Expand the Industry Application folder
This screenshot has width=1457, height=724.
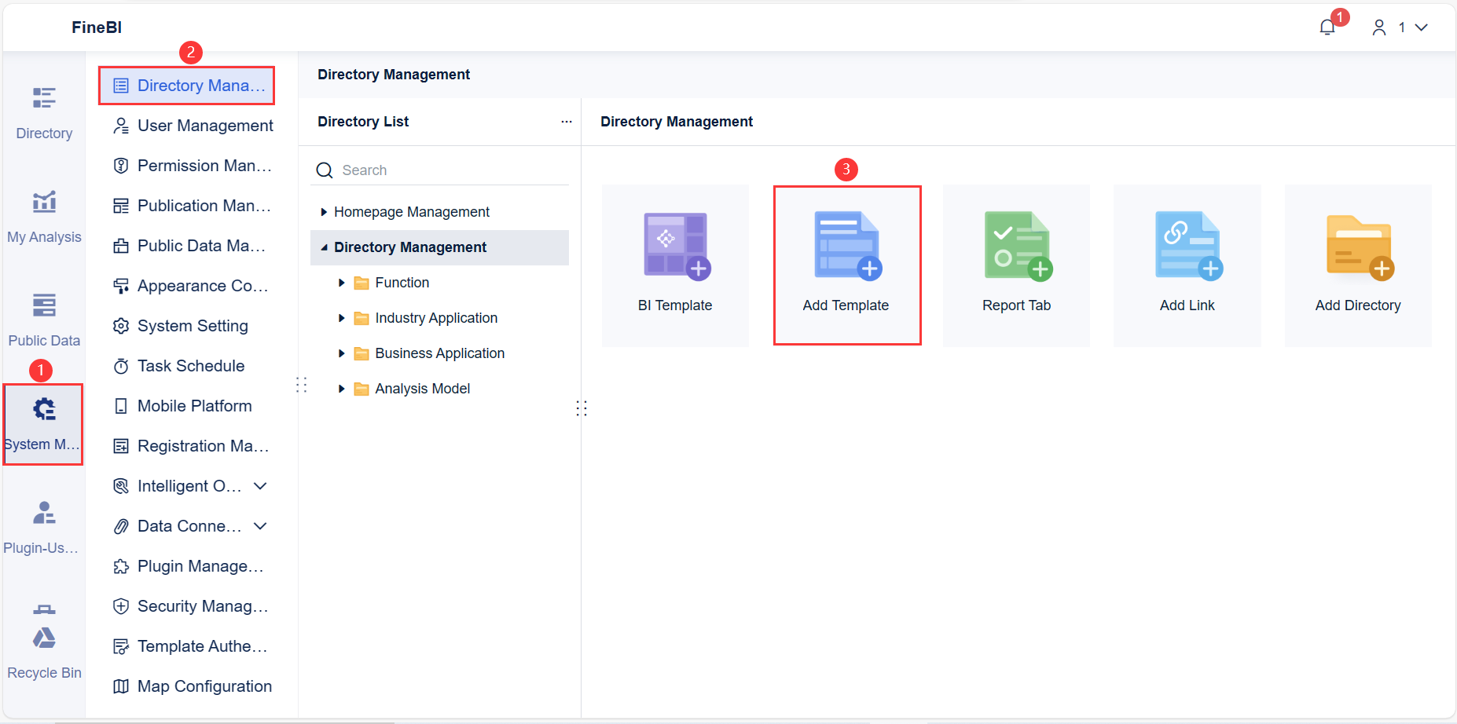tap(342, 317)
